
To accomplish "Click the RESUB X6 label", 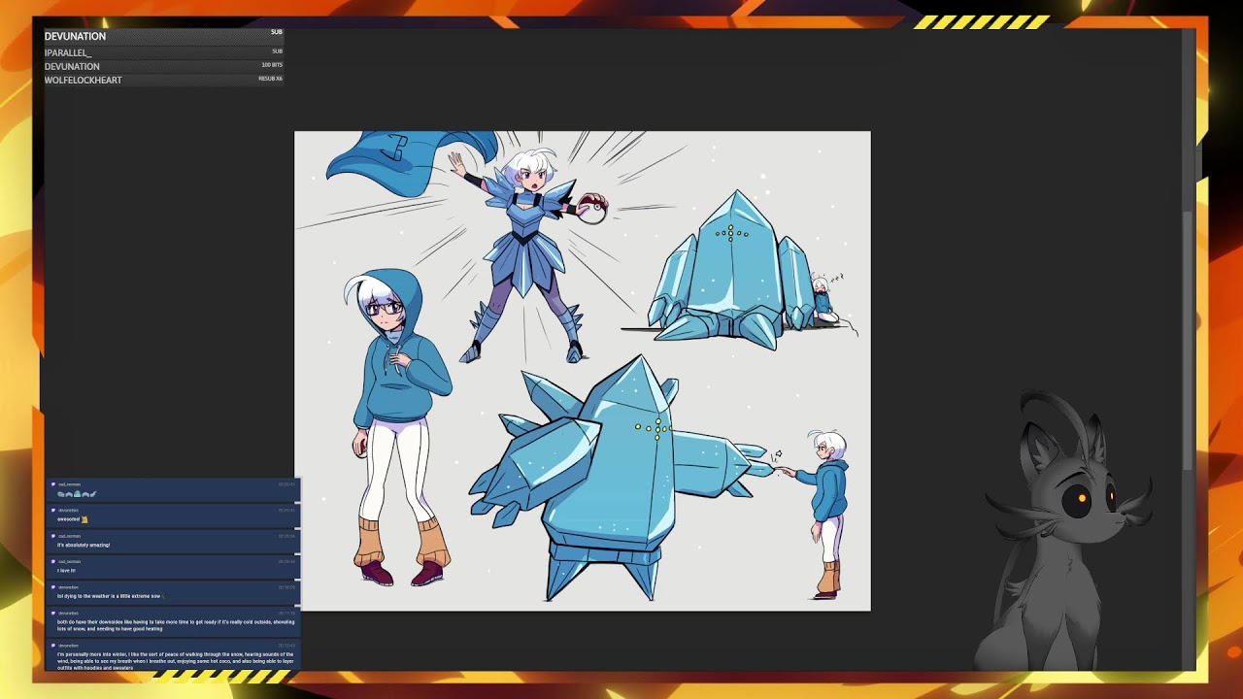I will [270, 79].
